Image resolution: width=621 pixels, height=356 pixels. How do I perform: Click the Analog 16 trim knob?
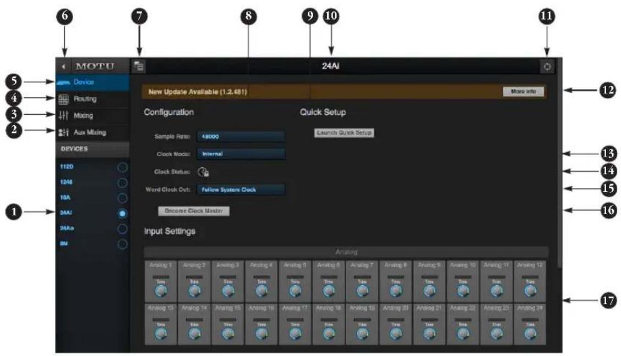[x=262, y=334]
